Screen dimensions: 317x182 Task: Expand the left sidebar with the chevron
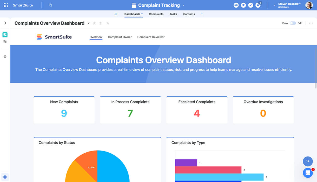5,23
